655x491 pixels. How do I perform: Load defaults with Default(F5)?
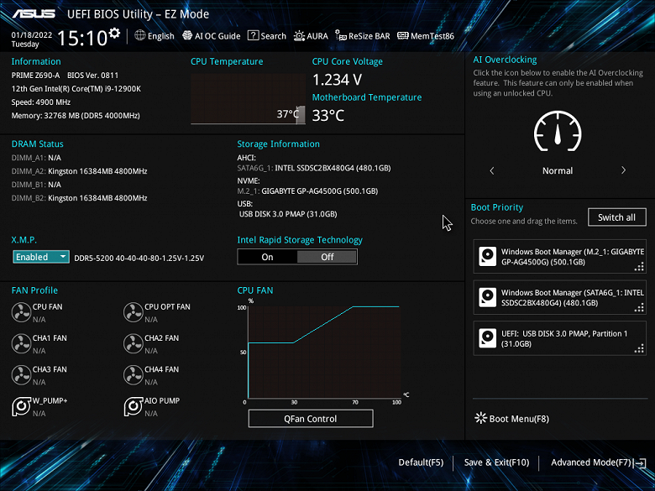421,462
